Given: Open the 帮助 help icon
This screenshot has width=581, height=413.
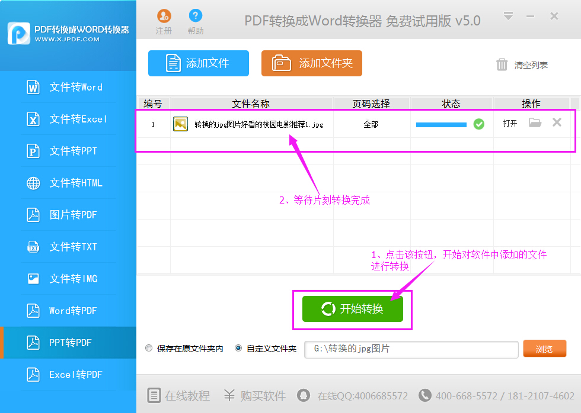Looking at the screenshot, I should (195, 15).
